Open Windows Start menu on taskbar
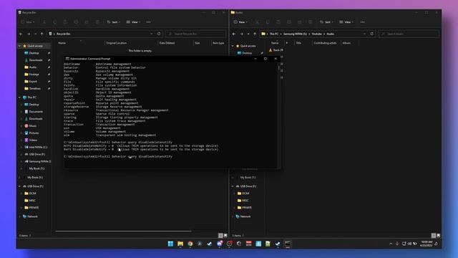 170,244
